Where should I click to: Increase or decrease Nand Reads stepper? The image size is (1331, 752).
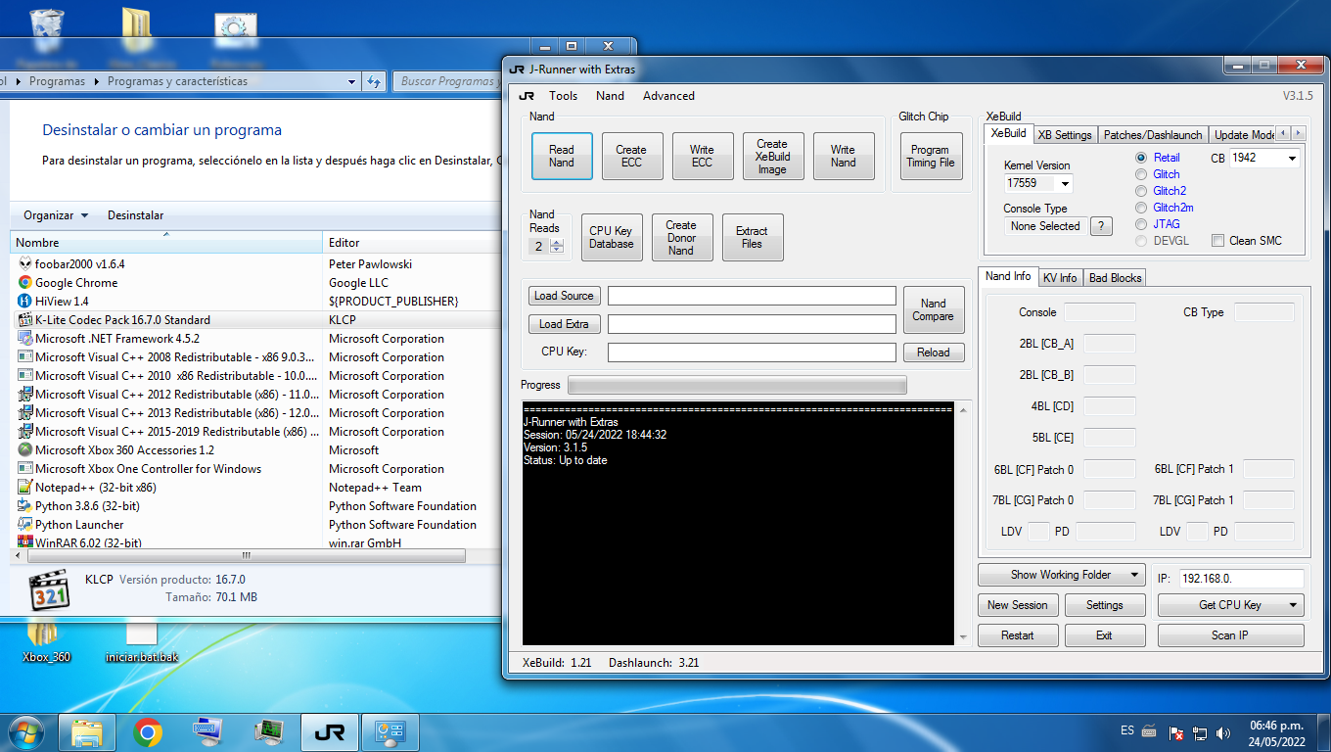(557, 247)
